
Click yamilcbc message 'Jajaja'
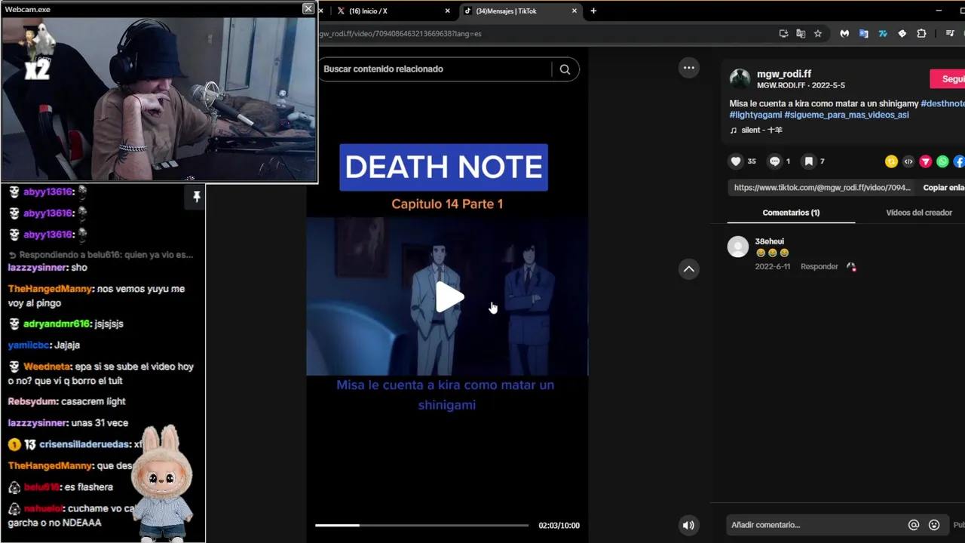pos(44,345)
